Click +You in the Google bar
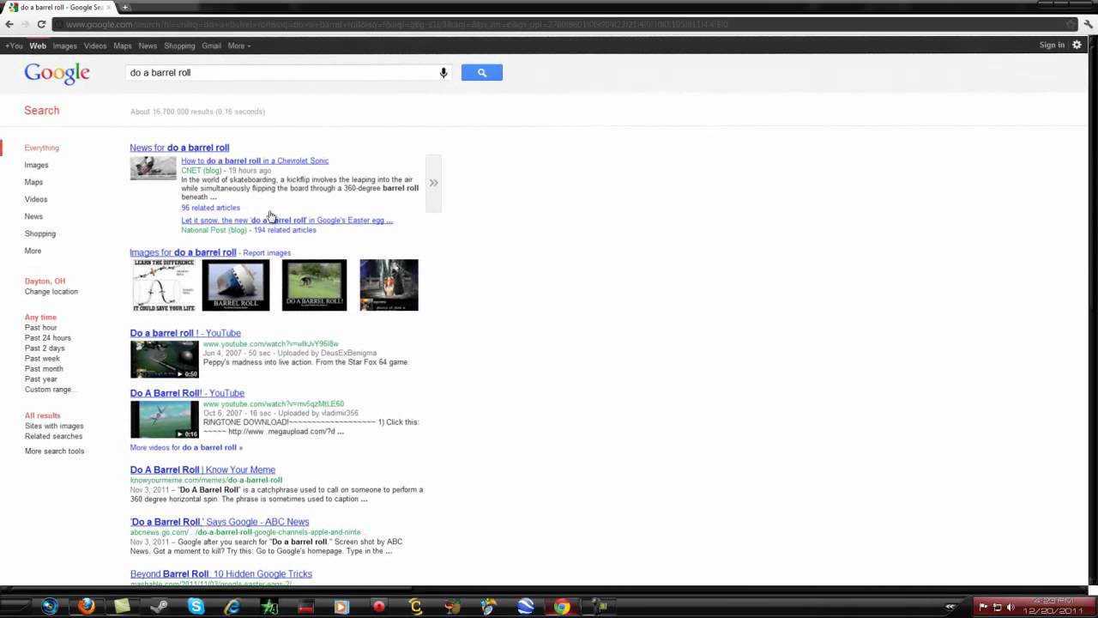 point(14,45)
